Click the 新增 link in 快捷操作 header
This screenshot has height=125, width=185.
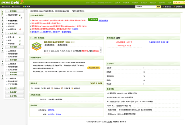(x=92, y=83)
